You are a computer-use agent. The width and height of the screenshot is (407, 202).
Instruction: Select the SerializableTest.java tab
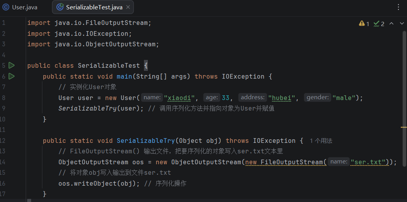pos(93,7)
